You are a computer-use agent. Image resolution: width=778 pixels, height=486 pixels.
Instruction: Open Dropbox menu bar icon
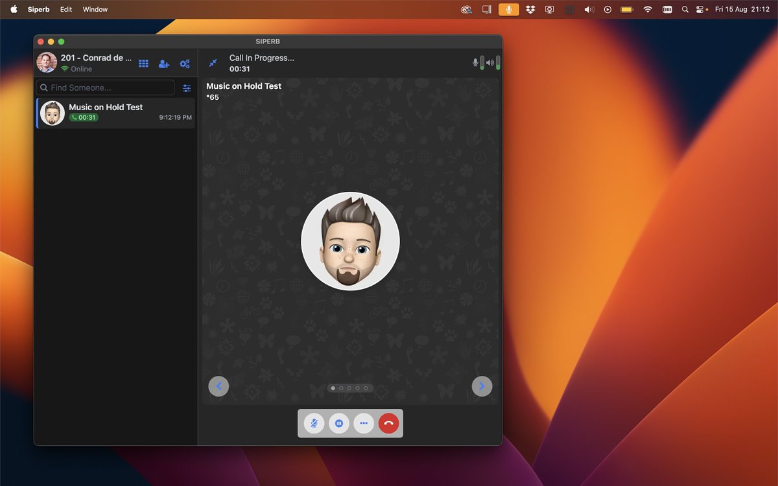point(530,9)
